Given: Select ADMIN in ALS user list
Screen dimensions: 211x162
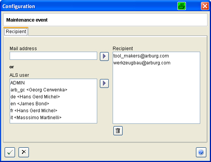Looking at the screenshot, I should pos(53,83).
